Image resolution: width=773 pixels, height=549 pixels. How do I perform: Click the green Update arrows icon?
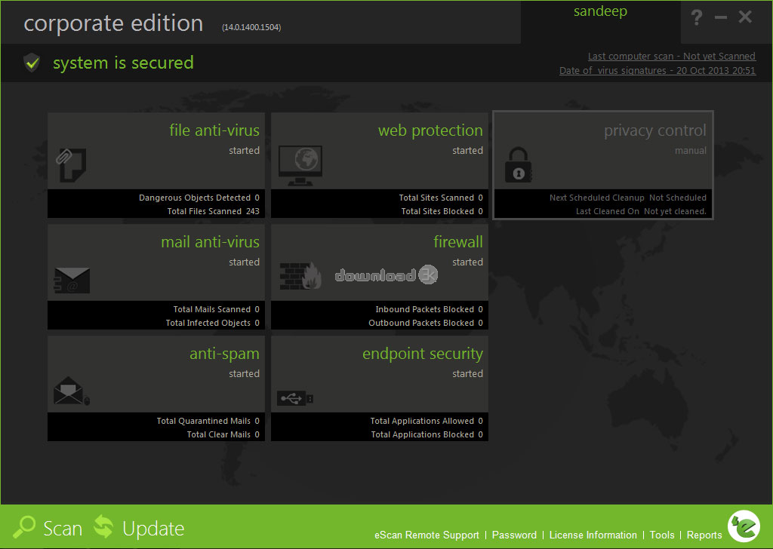[x=103, y=527]
